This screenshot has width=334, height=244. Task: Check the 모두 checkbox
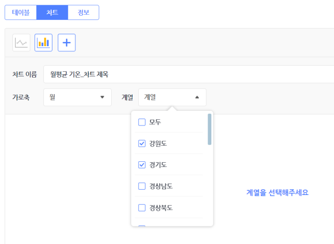[x=142, y=122]
